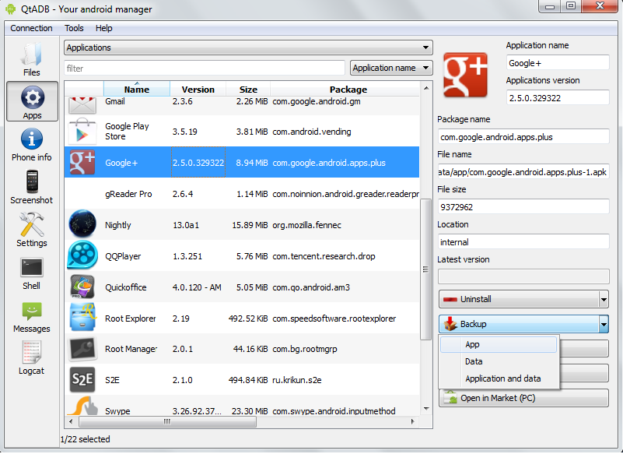Click the Google Play Store icon
Screen dimensions: 623x454
coord(82,132)
